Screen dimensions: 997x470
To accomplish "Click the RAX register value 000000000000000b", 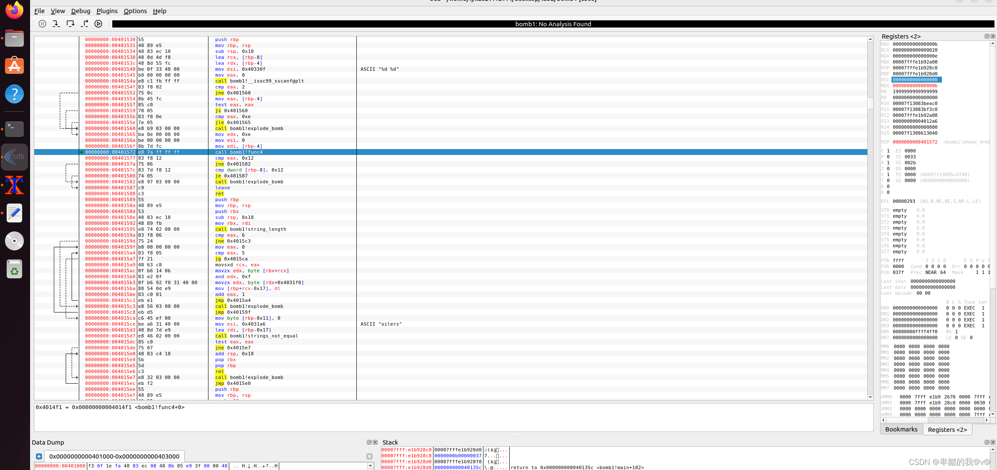I will 915,44.
